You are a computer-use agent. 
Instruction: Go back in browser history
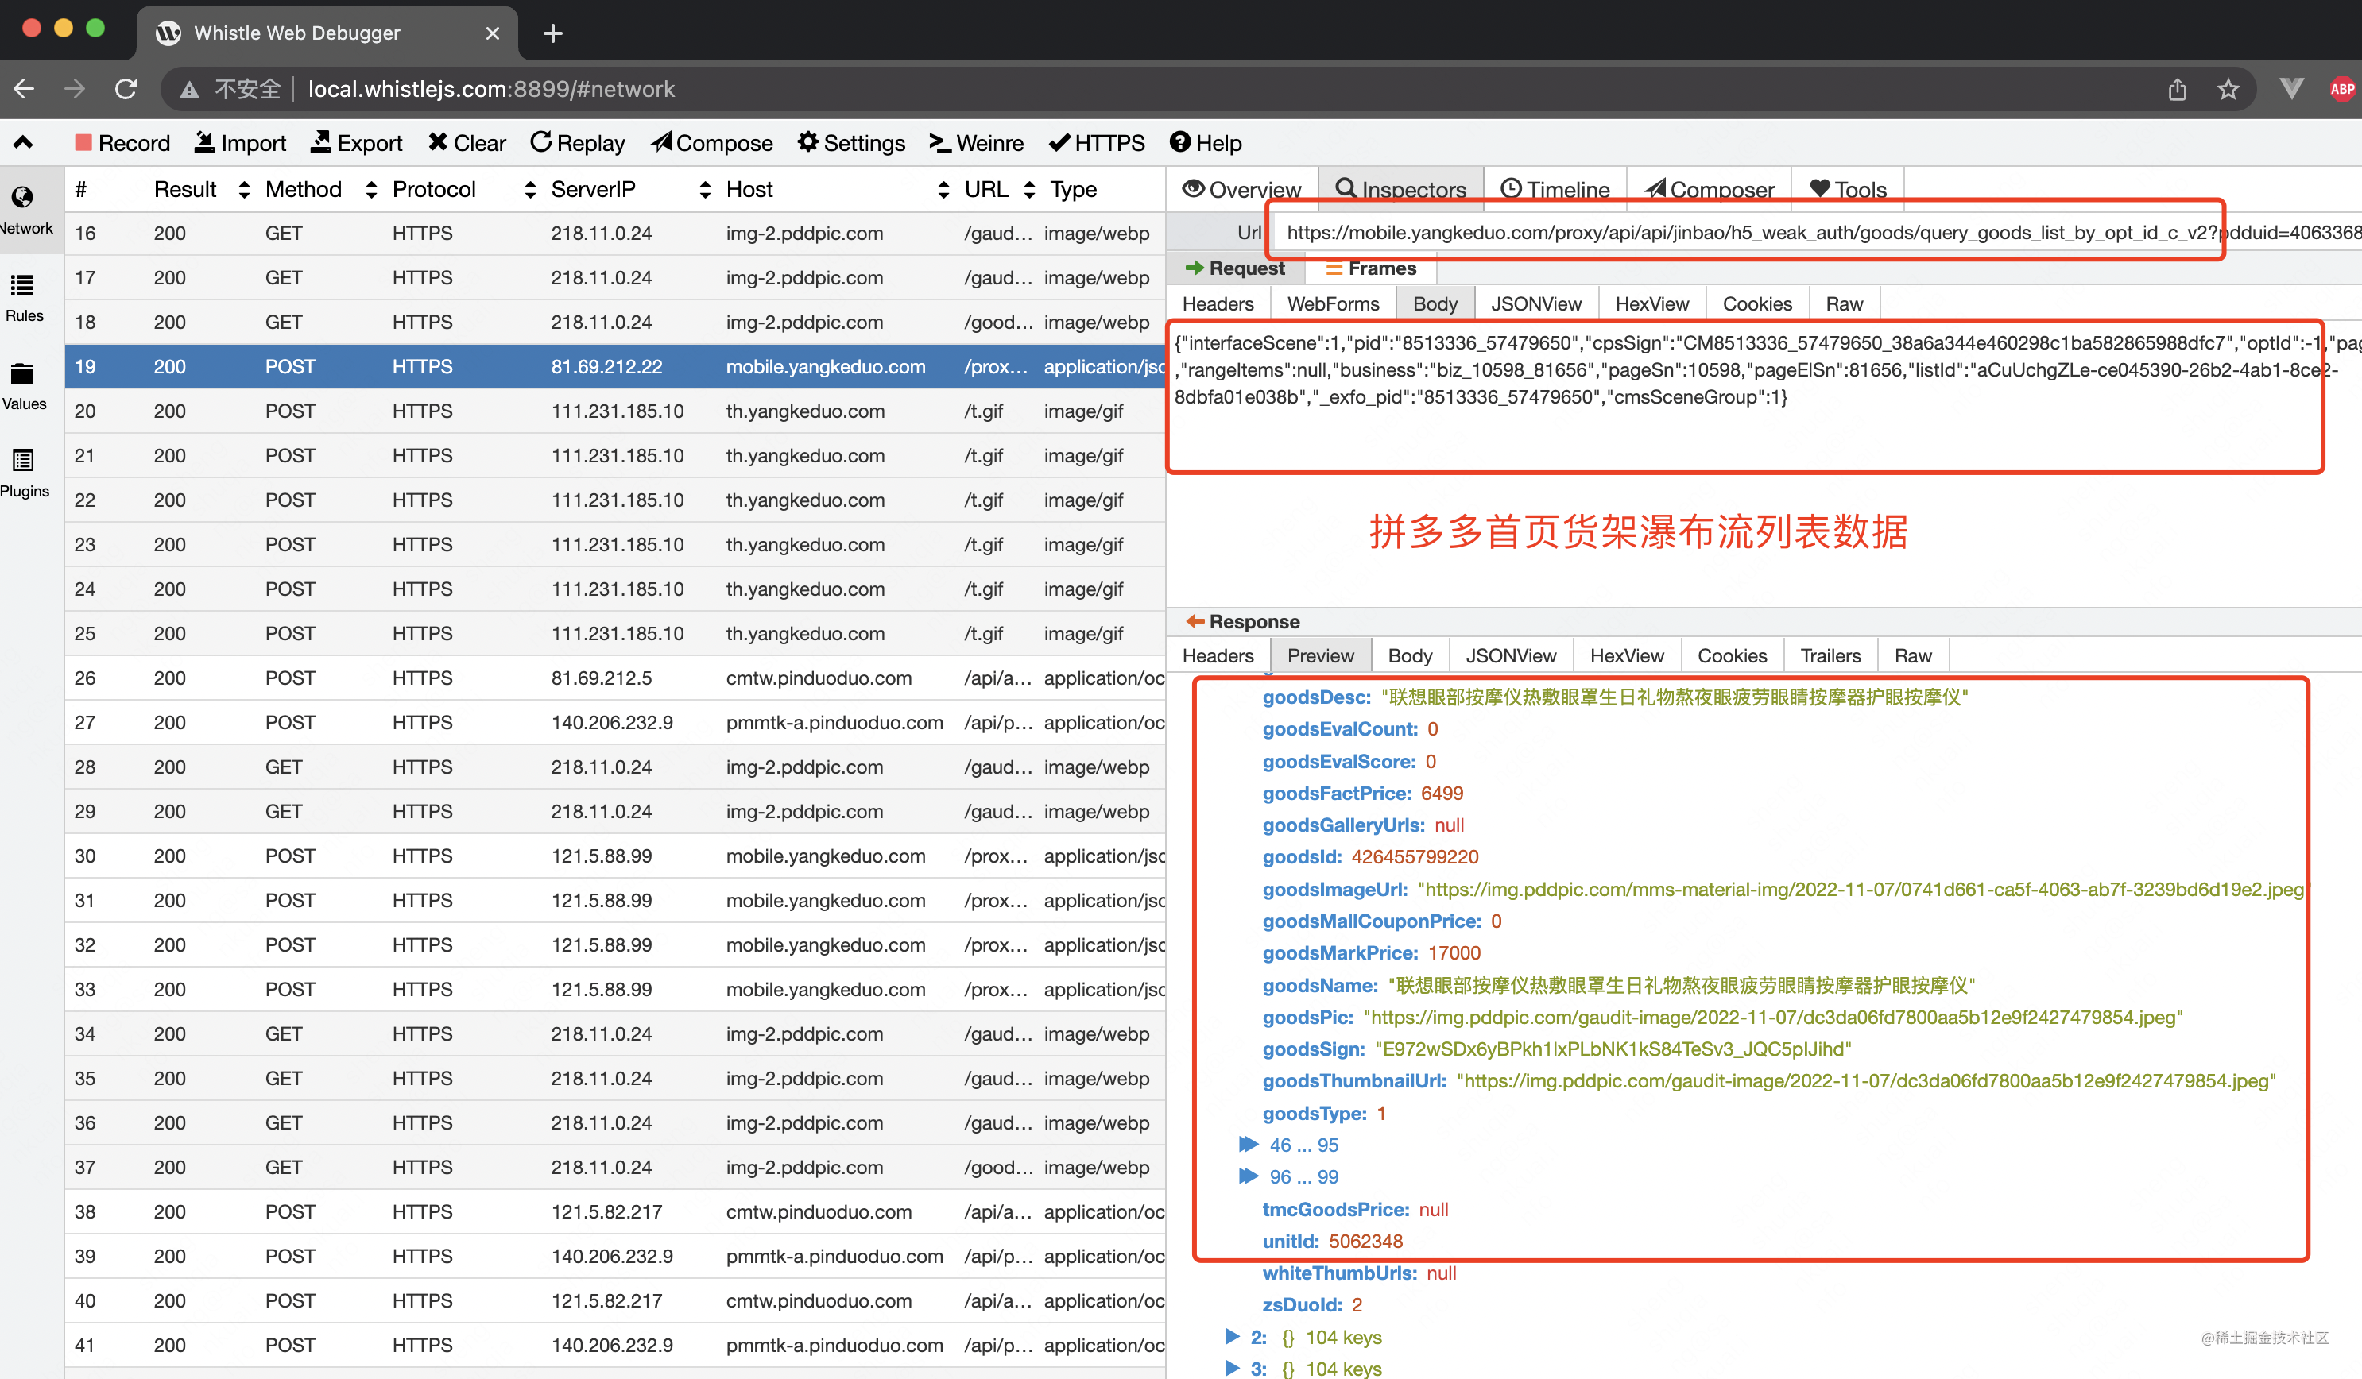pos(25,89)
